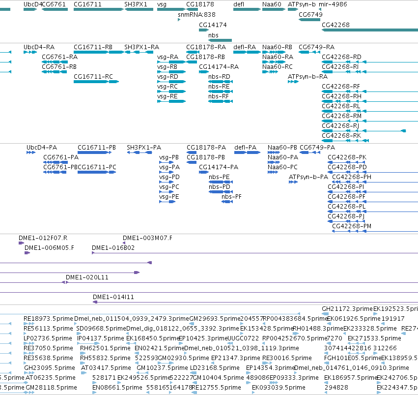The width and height of the screenshot is (418, 395).
Task: Select transcript defl-RA
Action: click(245, 47)
